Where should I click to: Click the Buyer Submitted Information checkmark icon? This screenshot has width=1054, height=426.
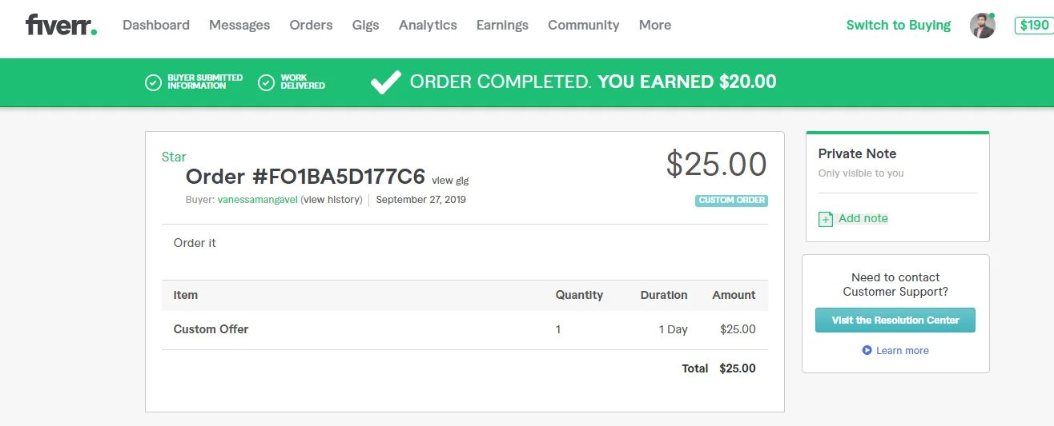tap(153, 82)
